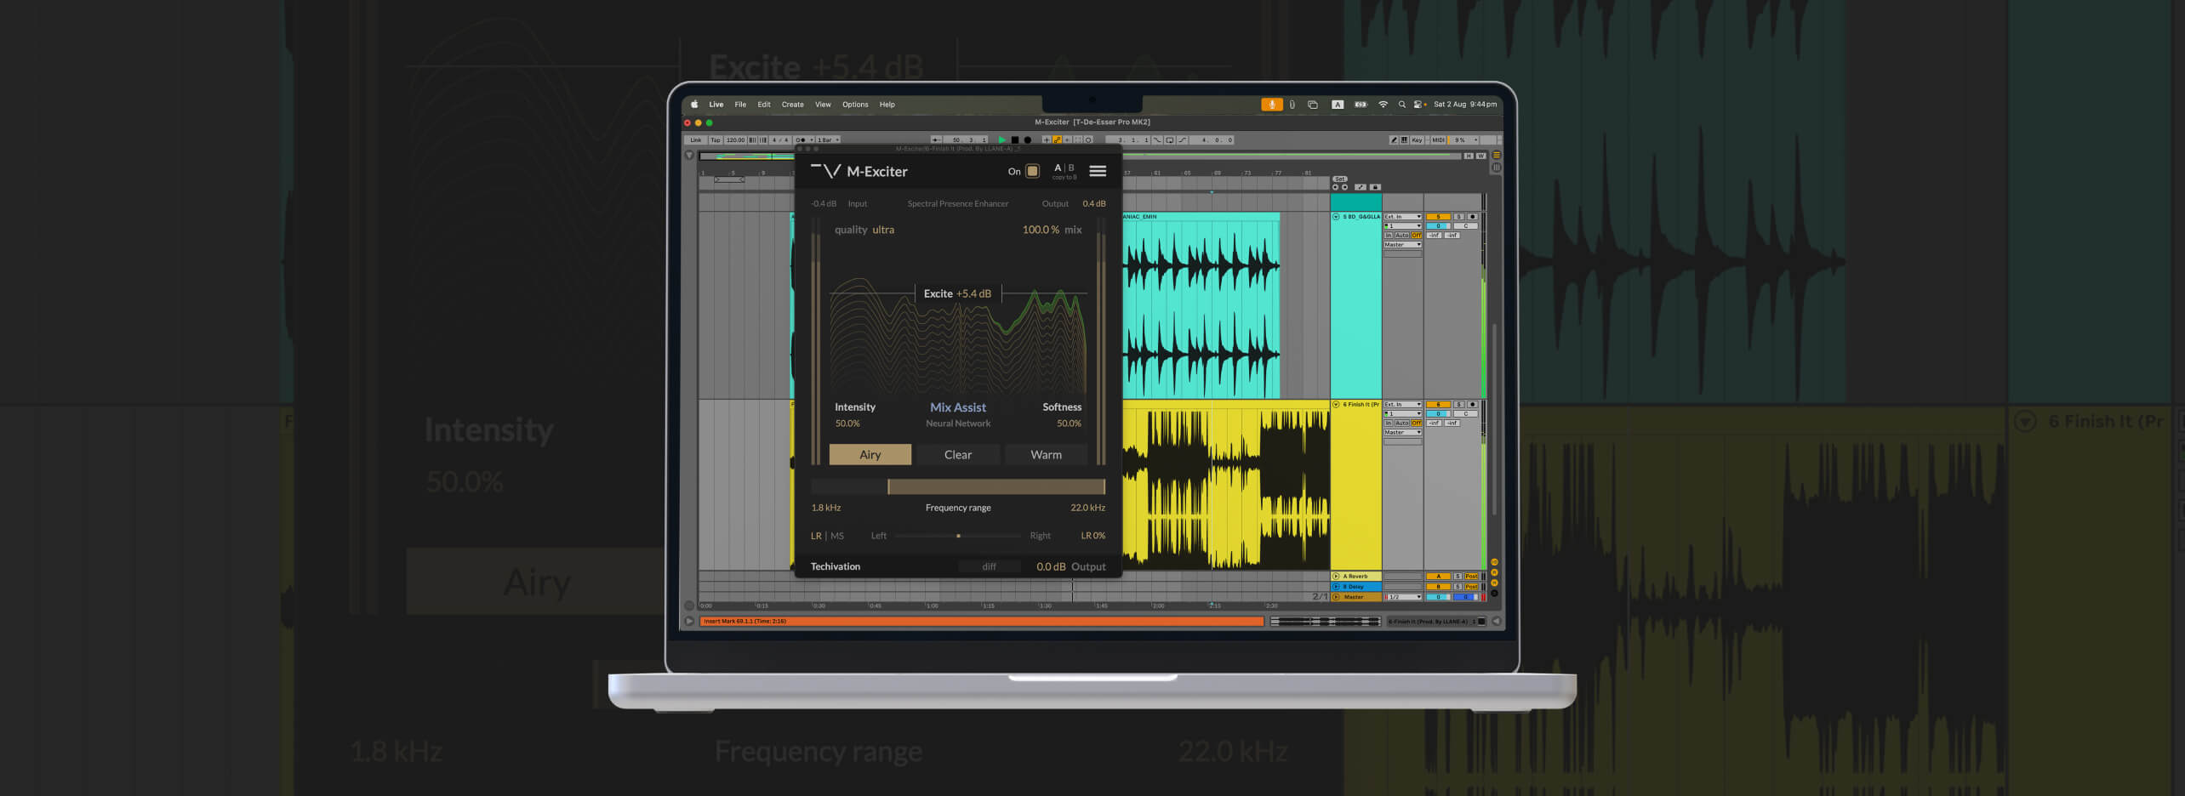Click the Draw Mode pencil icon
2185x796 pixels.
point(1394,140)
